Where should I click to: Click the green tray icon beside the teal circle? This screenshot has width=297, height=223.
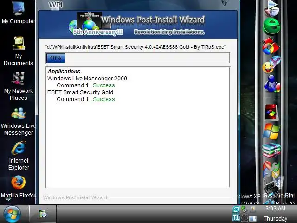245,210
